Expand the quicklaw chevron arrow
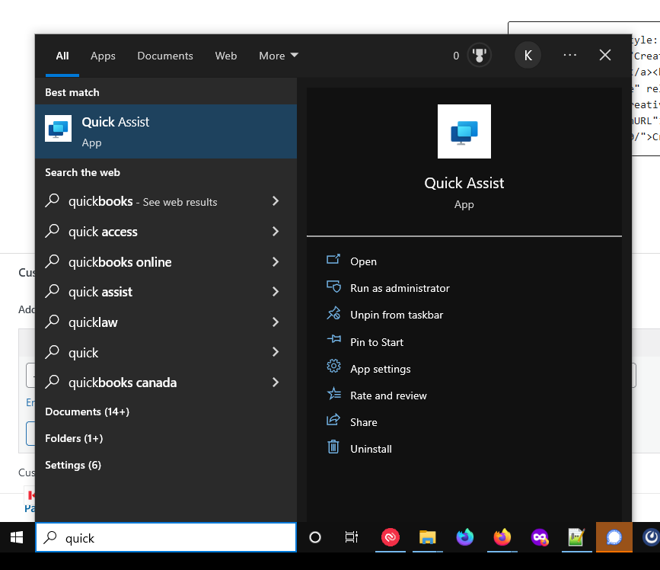The image size is (660, 570). coord(276,322)
